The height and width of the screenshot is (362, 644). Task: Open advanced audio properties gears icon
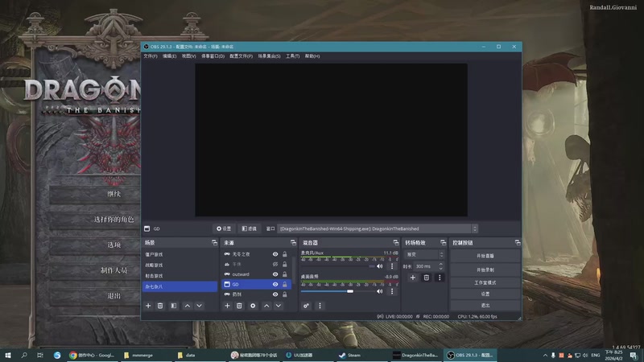click(x=307, y=306)
